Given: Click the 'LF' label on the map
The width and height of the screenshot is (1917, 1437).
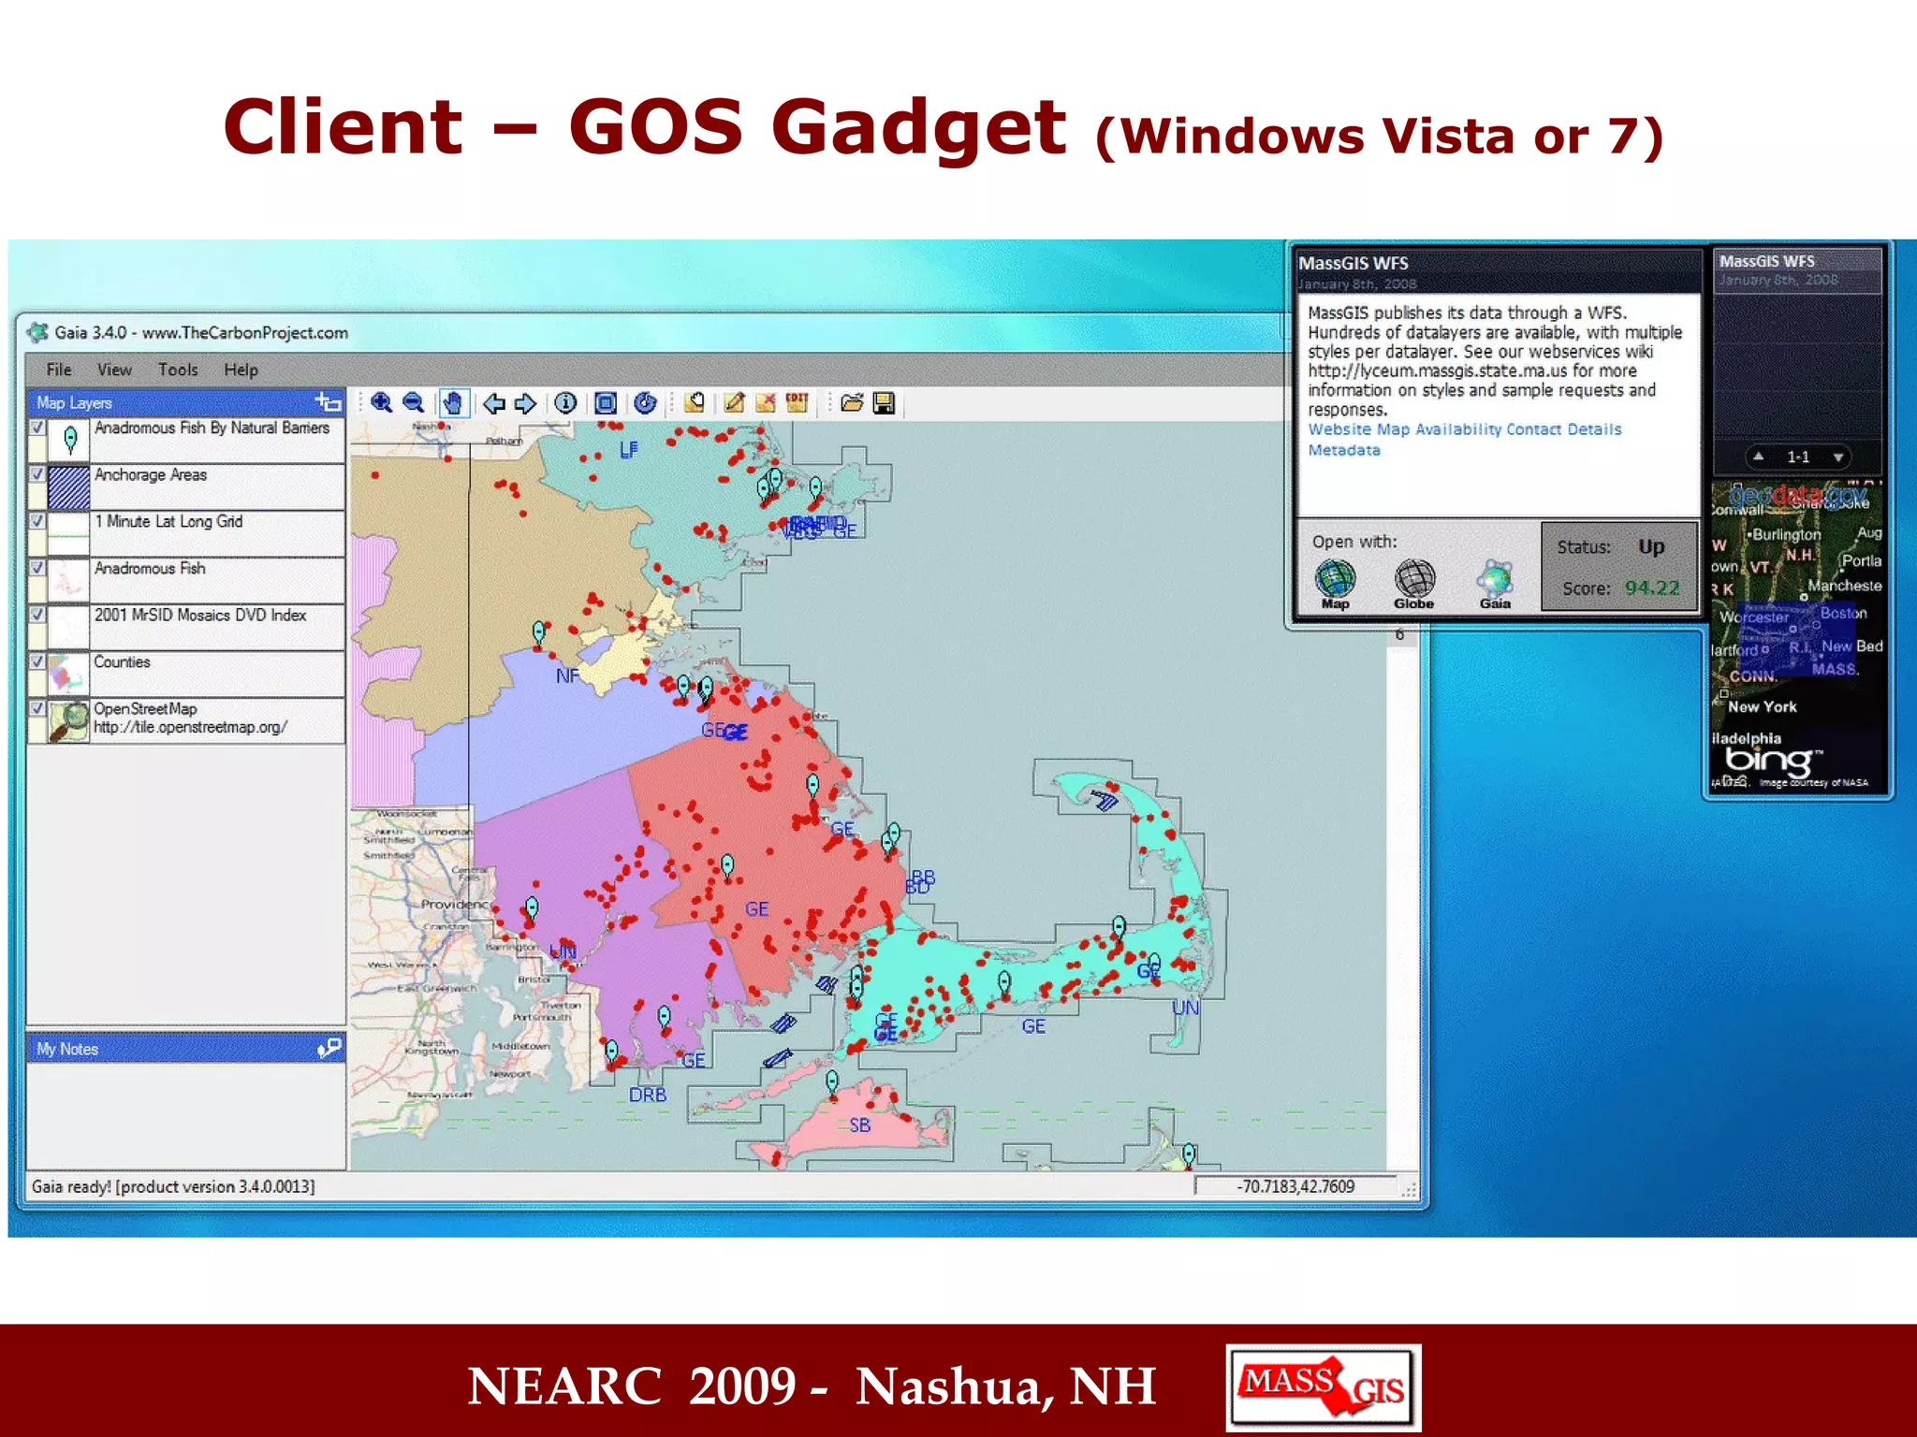Looking at the screenshot, I should pos(628,450).
